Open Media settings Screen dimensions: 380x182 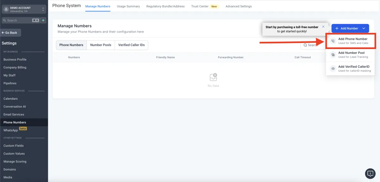point(8,177)
